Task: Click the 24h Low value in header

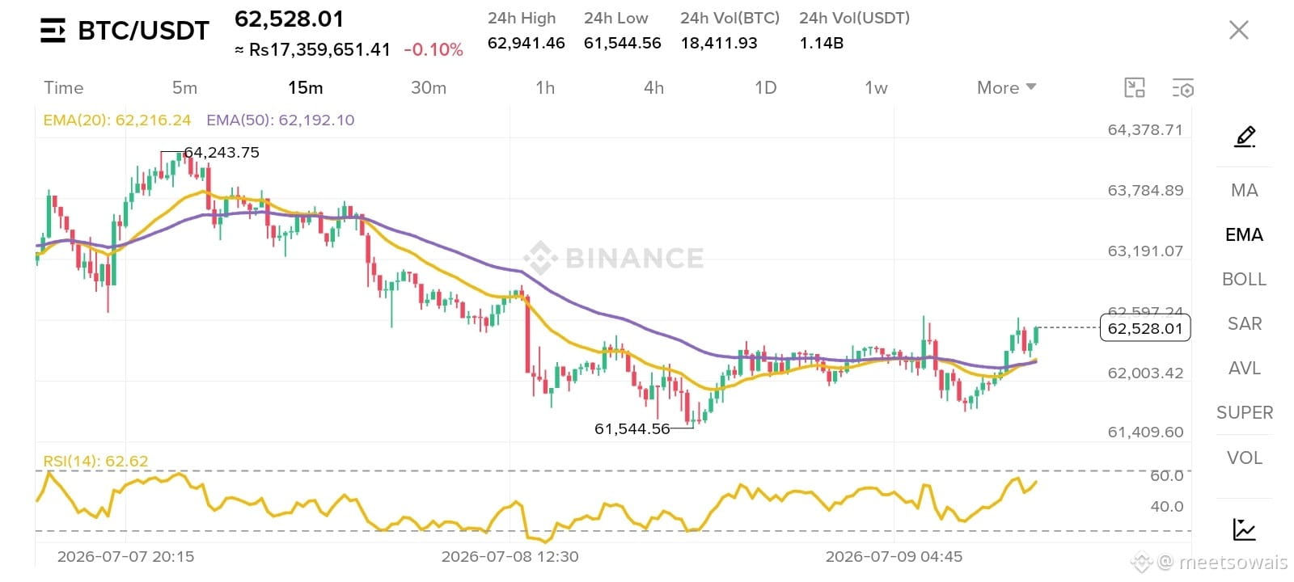Action: tap(622, 43)
